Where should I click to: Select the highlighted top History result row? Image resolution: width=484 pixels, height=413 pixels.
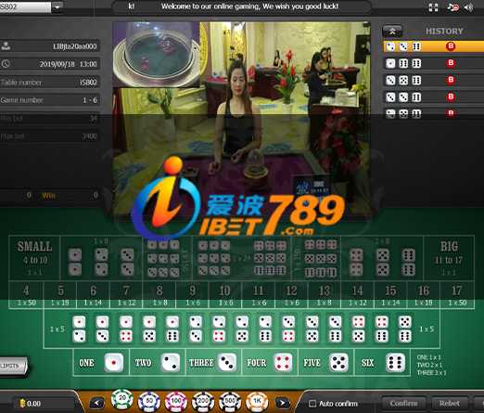pos(433,46)
